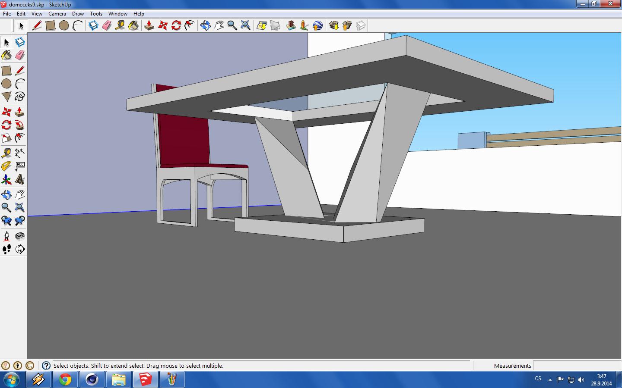Open the Draw menu

pos(78,14)
